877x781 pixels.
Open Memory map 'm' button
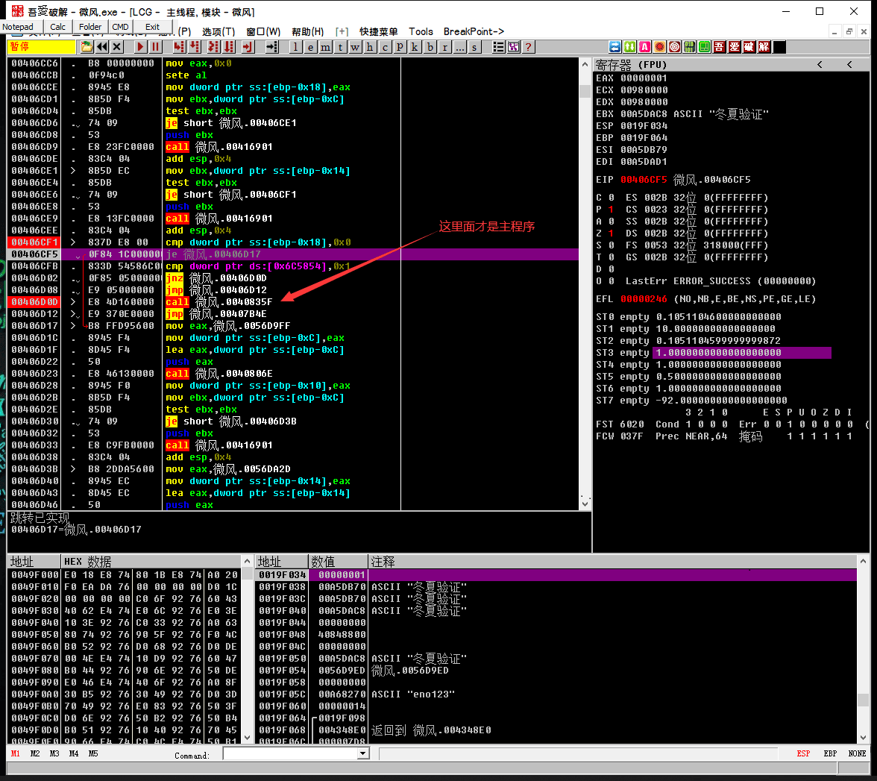pos(325,47)
